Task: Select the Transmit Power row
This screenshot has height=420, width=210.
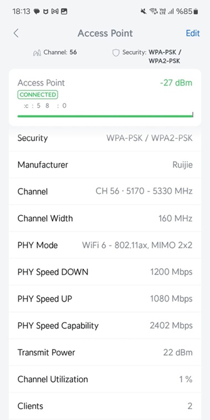Action: 105,352
